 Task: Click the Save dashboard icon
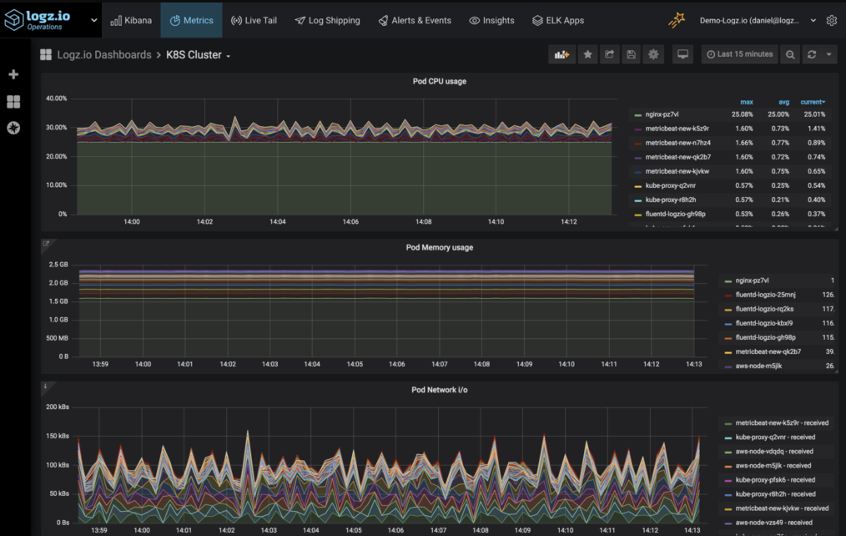[x=632, y=54]
